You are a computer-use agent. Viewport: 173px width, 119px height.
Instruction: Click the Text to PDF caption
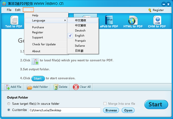click(14, 26)
